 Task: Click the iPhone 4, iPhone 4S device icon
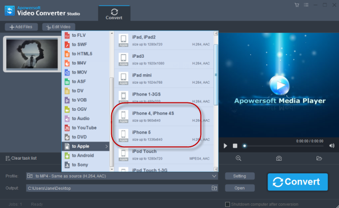pyautogui.click(x=123, y=116)
